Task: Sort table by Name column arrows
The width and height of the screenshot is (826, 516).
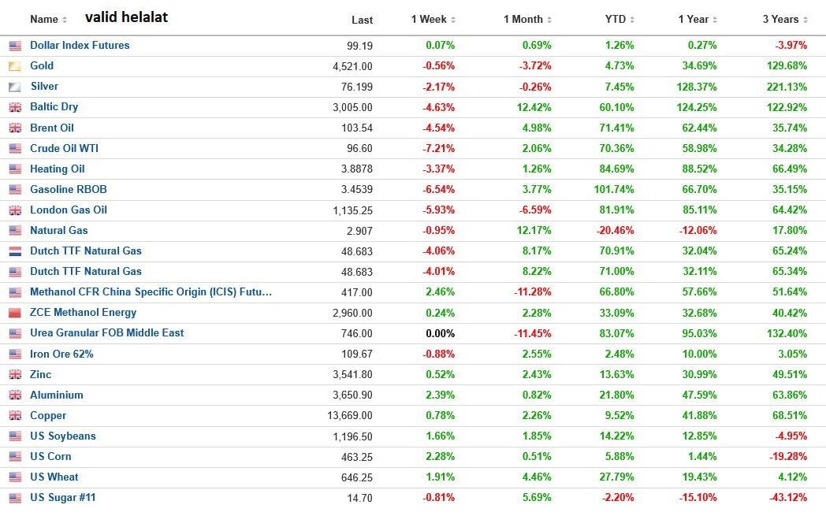Action: [x=65, y=20]
